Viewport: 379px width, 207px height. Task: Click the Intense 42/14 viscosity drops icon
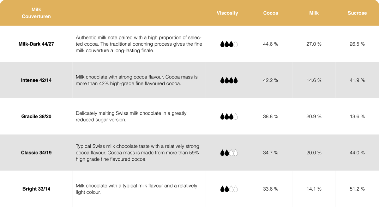tap(229, 80)
